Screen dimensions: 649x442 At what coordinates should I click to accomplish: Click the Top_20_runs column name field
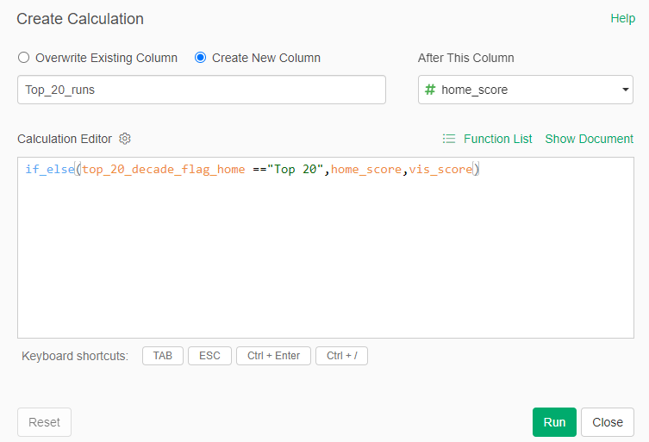coord(201,90)
